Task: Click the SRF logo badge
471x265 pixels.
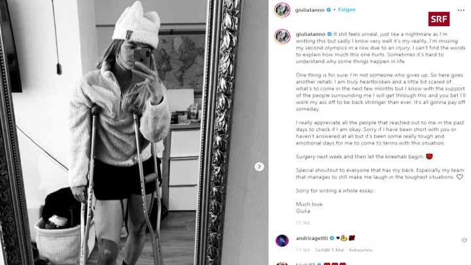Action: click(439, 19)
